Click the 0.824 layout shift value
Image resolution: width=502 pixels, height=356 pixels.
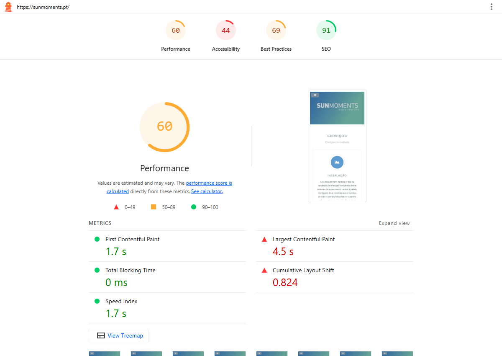[285, 282]
